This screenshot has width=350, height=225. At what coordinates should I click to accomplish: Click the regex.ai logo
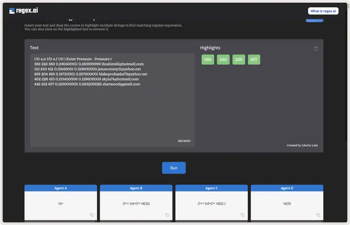coord(25,11)
